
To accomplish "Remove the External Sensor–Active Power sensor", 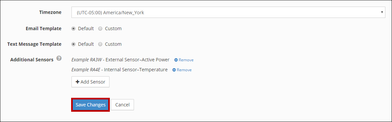I will click(184, 60).
